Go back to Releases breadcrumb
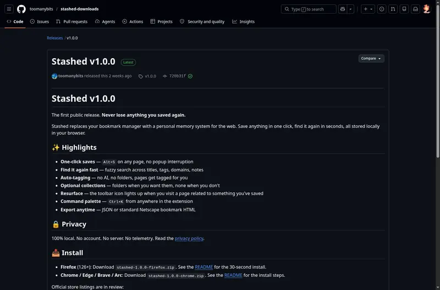 [x=54, y=38]
